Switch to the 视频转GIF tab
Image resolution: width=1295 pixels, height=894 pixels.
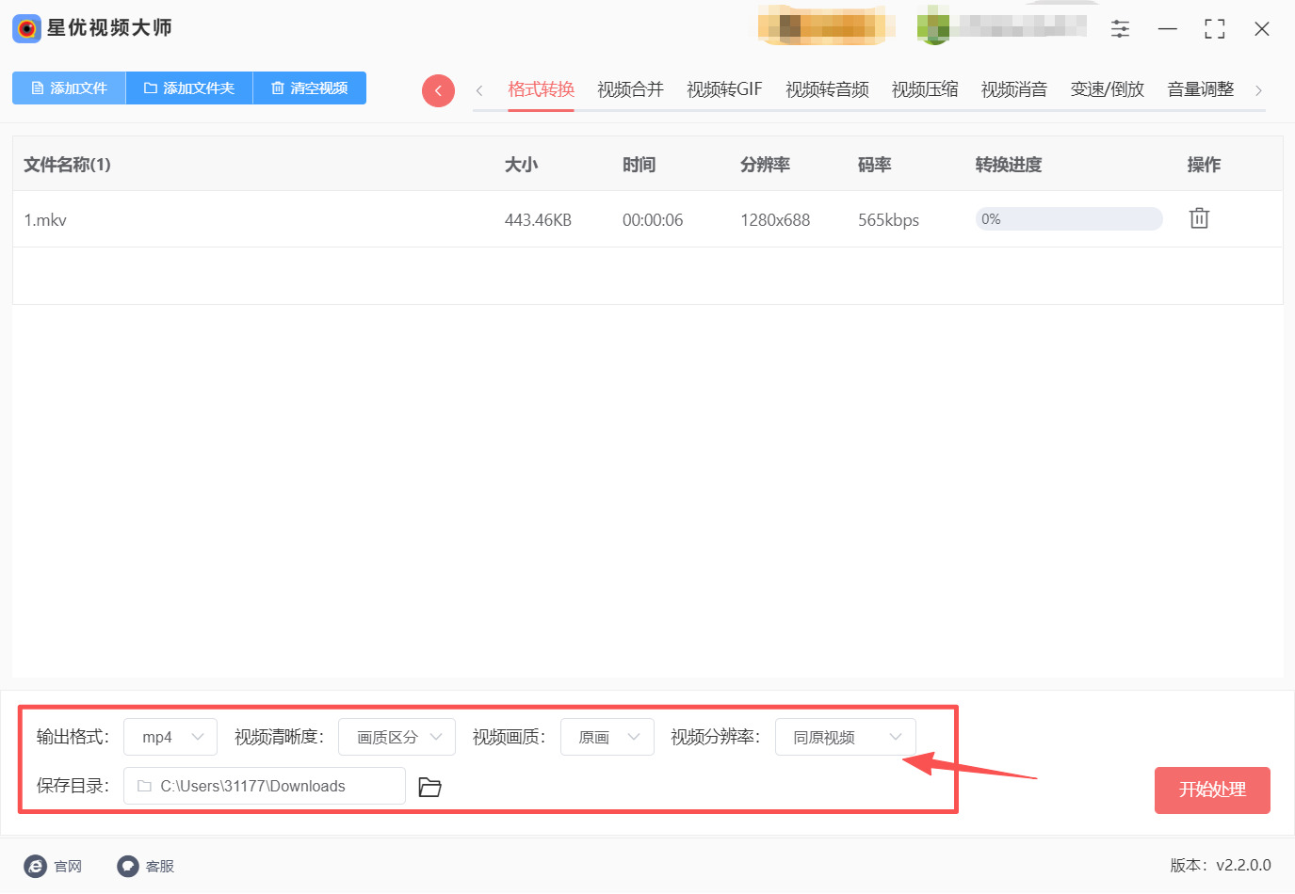[x=723, y=88]
